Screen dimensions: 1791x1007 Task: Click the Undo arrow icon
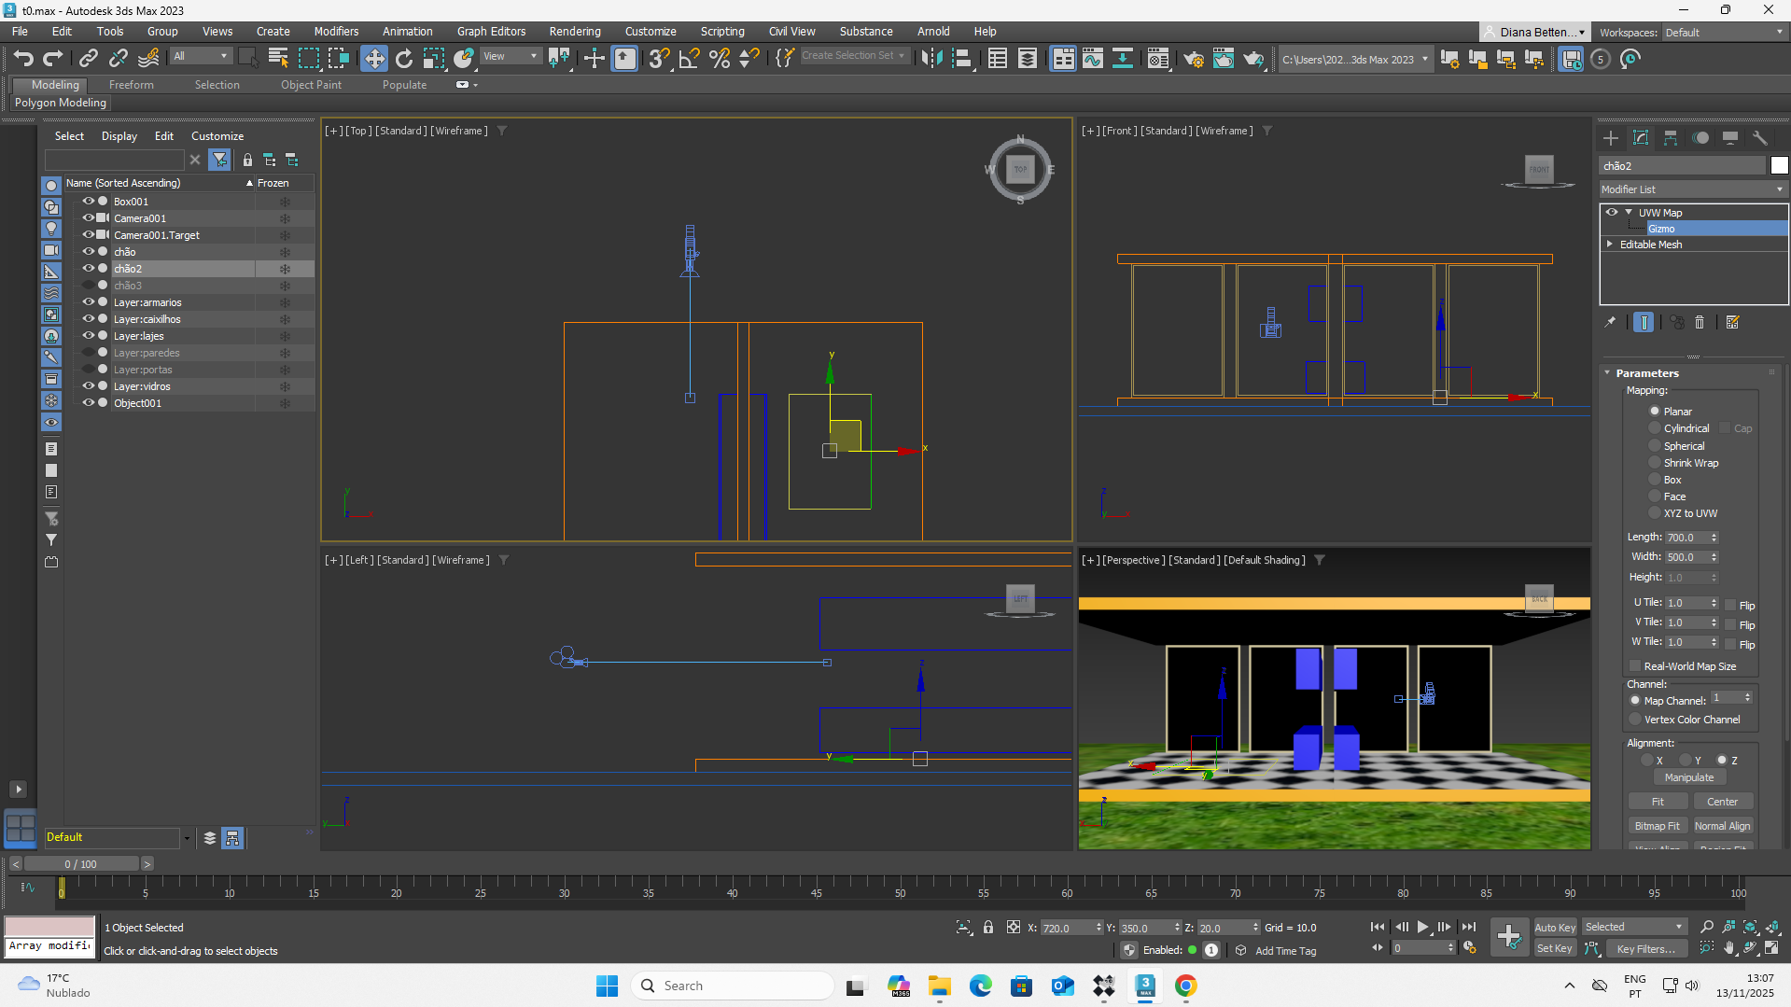[23, 59]
